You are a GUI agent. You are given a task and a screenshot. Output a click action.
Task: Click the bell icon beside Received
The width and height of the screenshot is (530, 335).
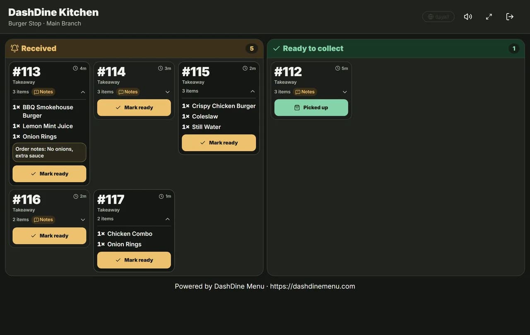coord(14,48)
